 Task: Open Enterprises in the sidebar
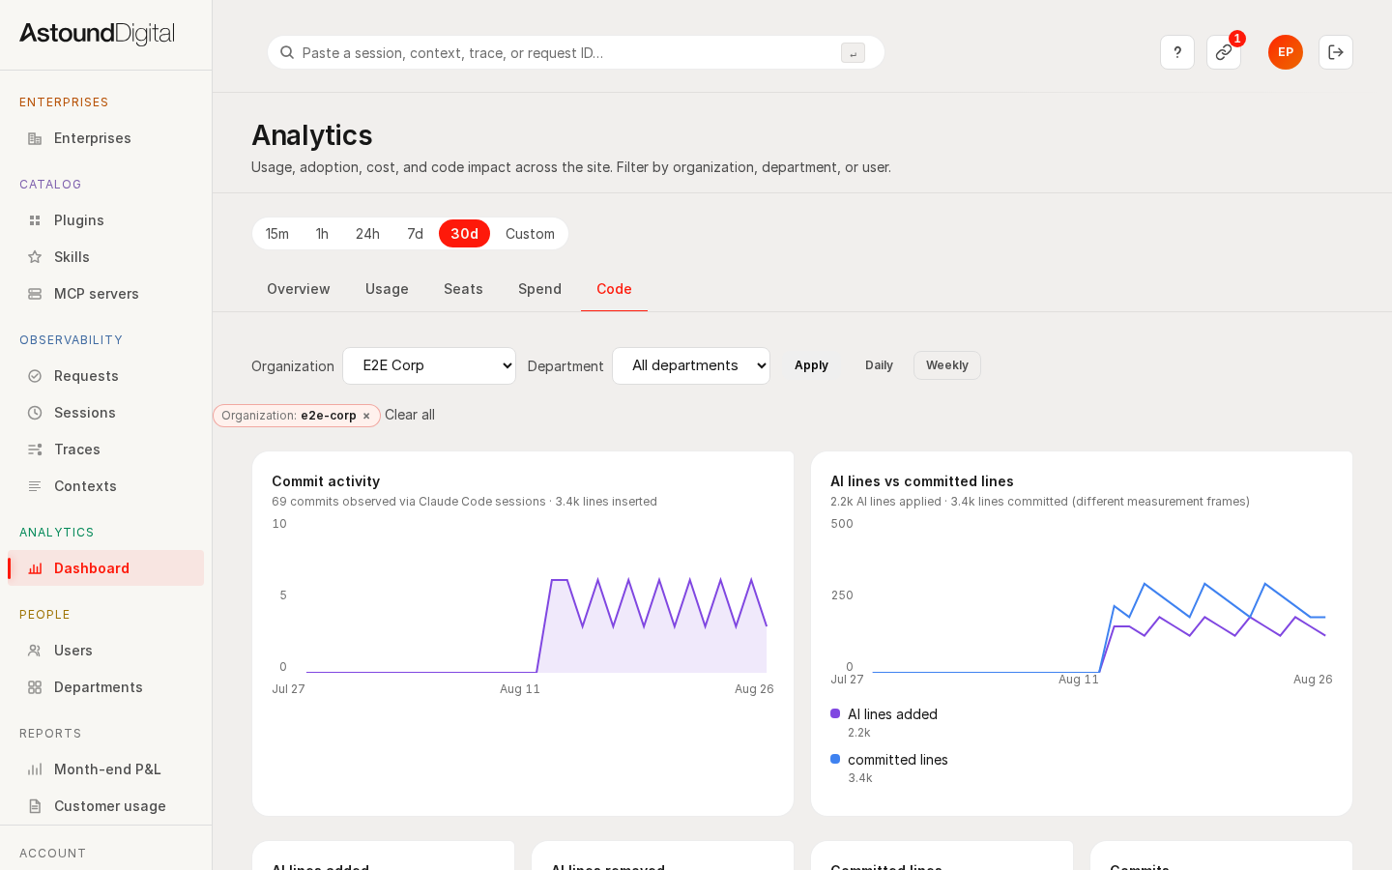coord(105,138)
